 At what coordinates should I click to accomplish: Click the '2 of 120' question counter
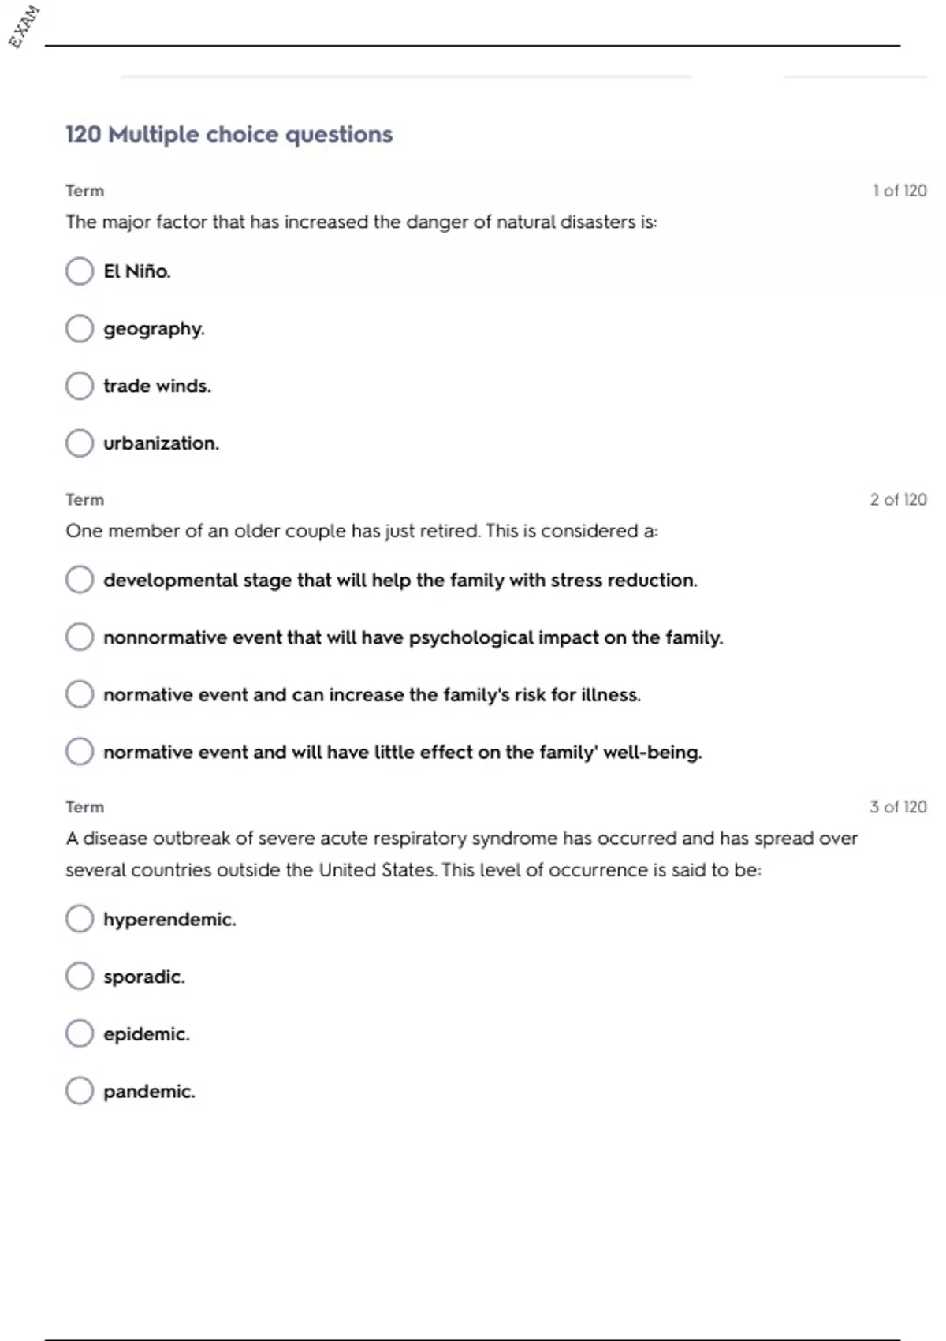pos(898,499)
